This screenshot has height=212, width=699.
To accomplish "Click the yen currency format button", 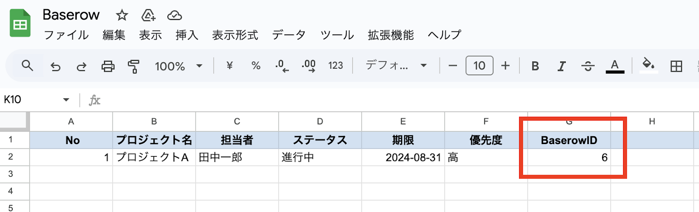I will tap(229, 66).
